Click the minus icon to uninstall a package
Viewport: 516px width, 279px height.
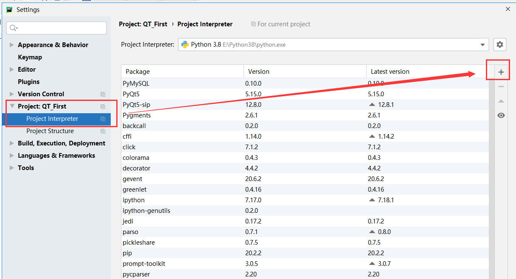tap(501, 86)
